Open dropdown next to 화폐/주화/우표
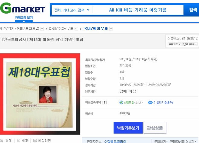This screenshot has height=143, width=199. 76,29
